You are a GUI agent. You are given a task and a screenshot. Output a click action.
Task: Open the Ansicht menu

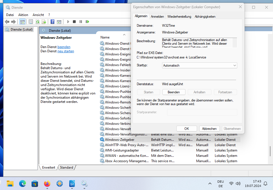click(38, 15)
